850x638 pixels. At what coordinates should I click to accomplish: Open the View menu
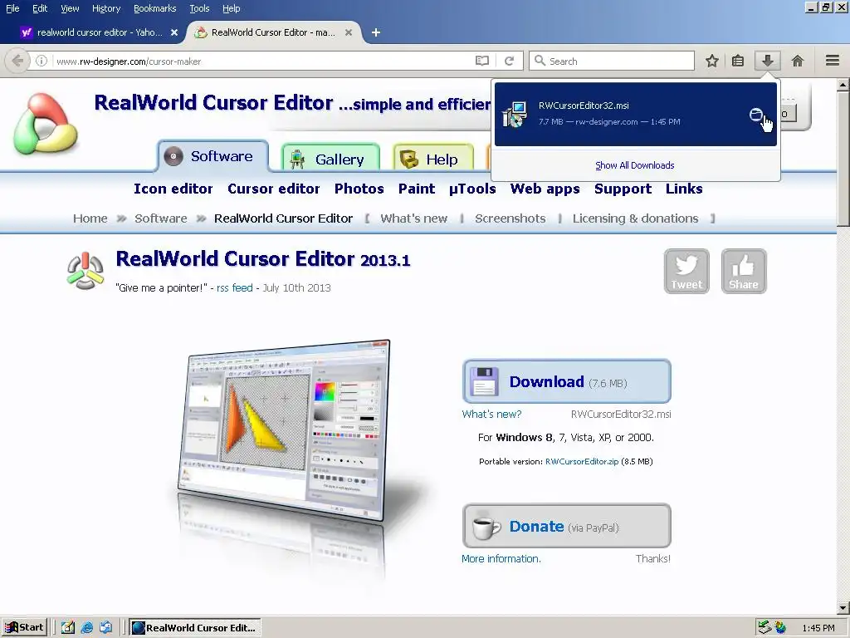(x=70, y=8)
